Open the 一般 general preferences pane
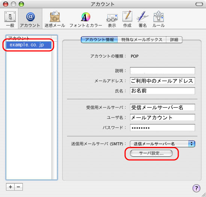 coord(10,19)
